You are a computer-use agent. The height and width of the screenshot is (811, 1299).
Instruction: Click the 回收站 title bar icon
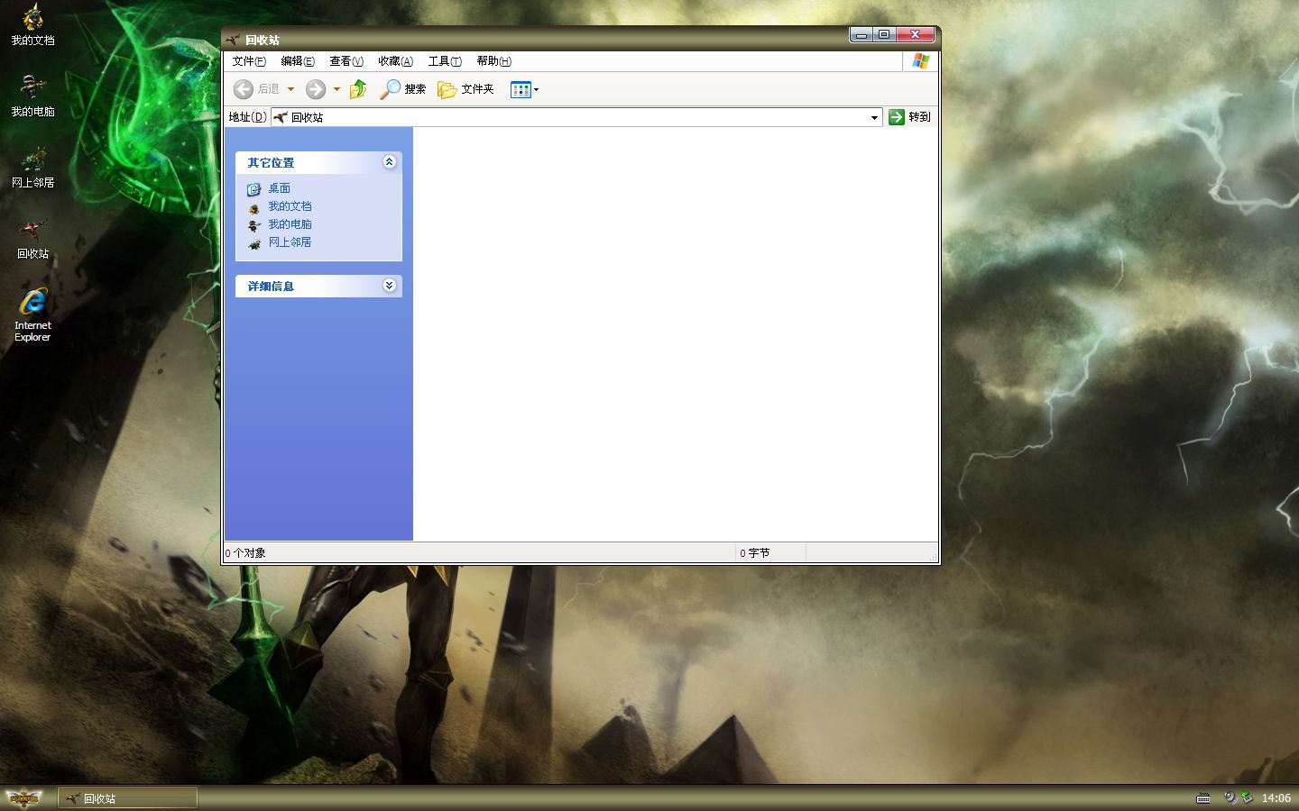(x=233, y=40)
